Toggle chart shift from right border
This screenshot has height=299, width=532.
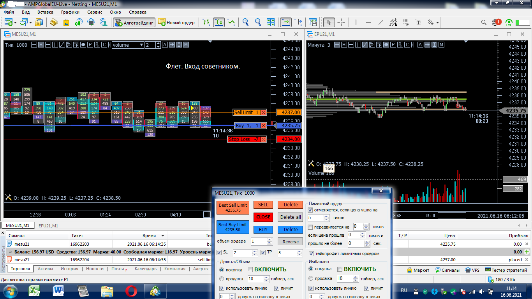[x=298, y=23]
